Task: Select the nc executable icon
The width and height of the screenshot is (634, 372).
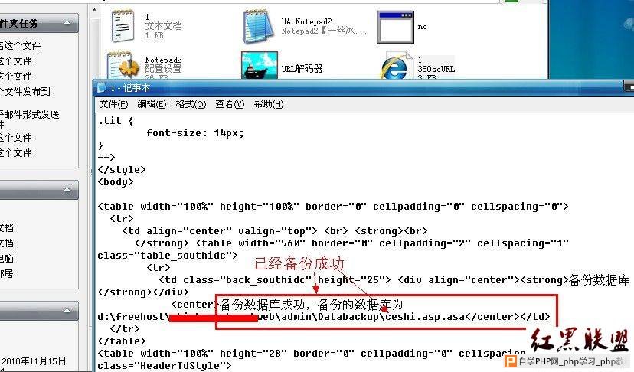Action: [396, 27]
